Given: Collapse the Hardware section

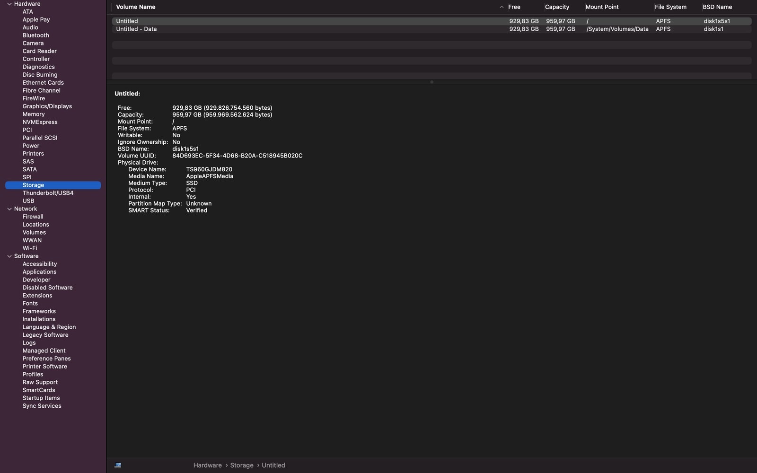Looking at the screenshot, I should tap(9, 4).
